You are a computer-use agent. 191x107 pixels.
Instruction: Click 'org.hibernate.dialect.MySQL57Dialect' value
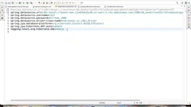pyautogui.click(x=78, y=23)
